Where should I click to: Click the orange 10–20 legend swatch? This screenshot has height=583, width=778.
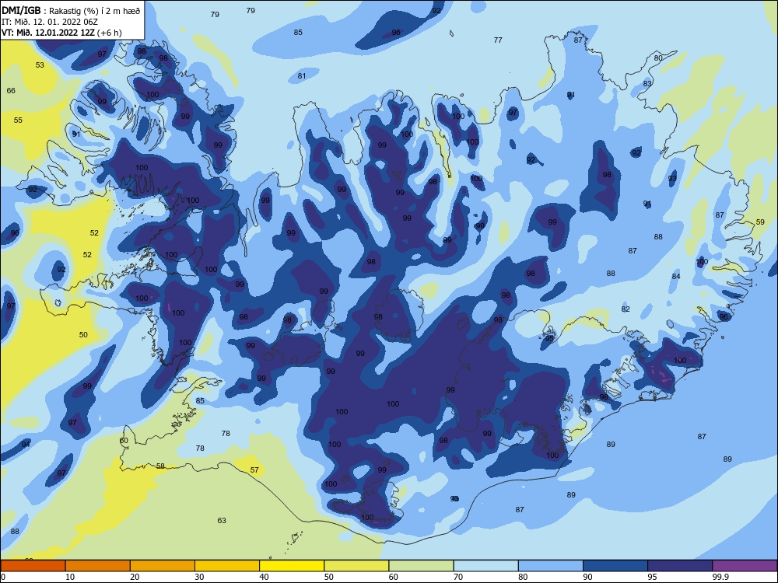tap(98, 566)
